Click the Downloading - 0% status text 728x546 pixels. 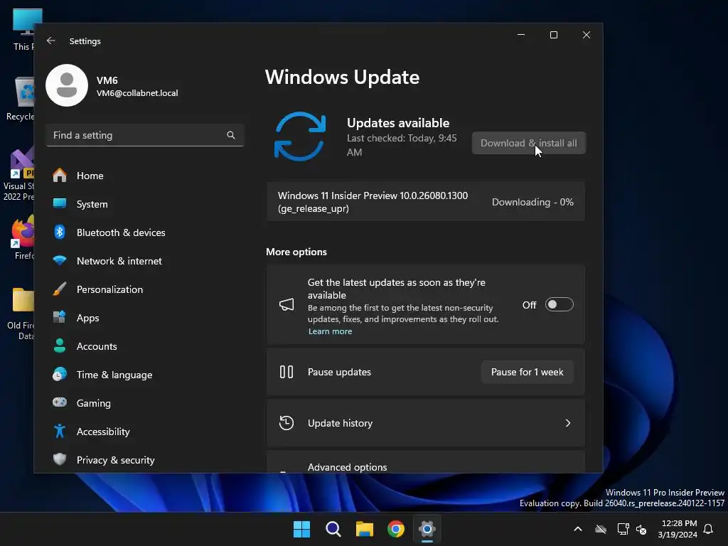[532, 202]
